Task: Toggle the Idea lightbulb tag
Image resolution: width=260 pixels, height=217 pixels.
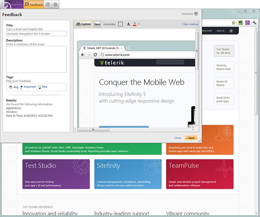Action: (x=43, y=87)
